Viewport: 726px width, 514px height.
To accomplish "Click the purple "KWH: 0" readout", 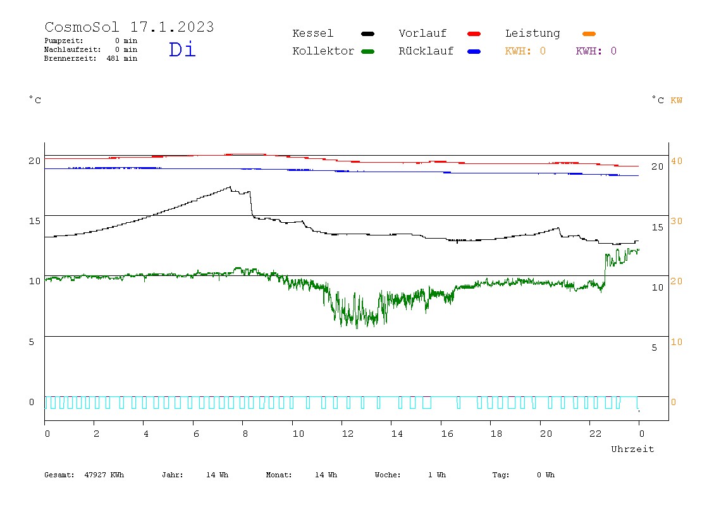I will (x=596, y=51).
